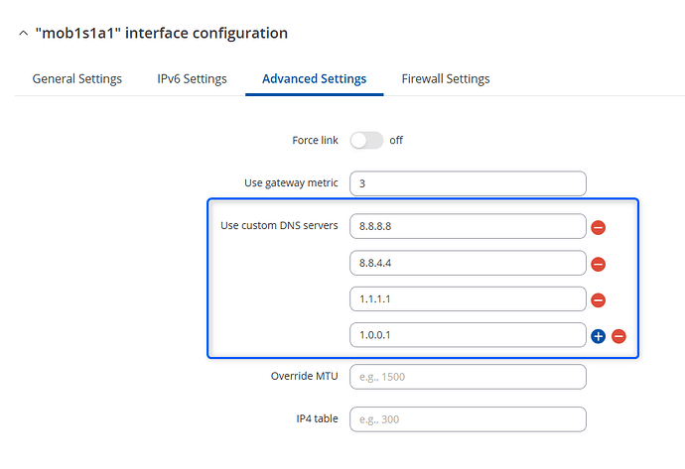Add another custom DNS server field
This screenshot has width=685, height=469.
point(598,336)
